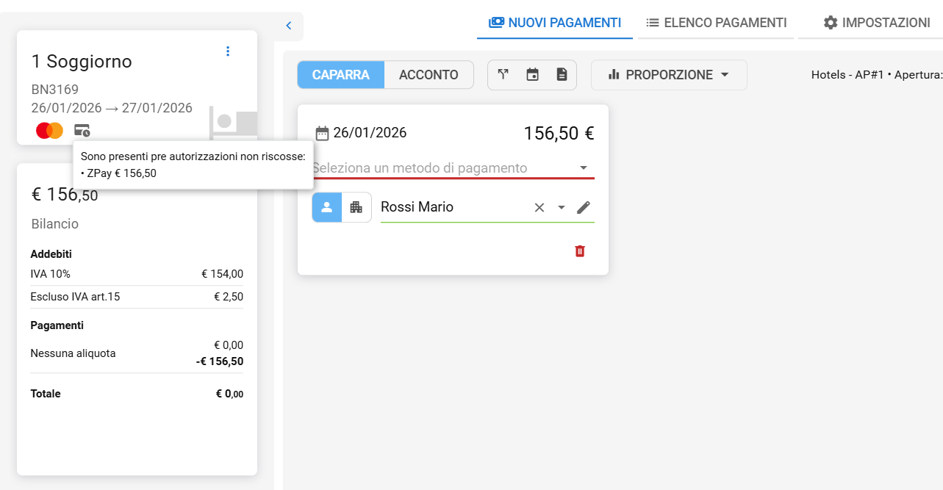
Task: Click the Mastercard logo icon
Action: [x=50, y=131]
